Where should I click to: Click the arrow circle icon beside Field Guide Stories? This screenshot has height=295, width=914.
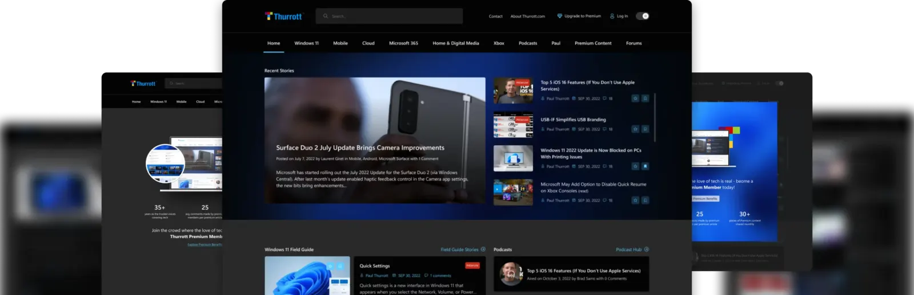tap(483, 249)
